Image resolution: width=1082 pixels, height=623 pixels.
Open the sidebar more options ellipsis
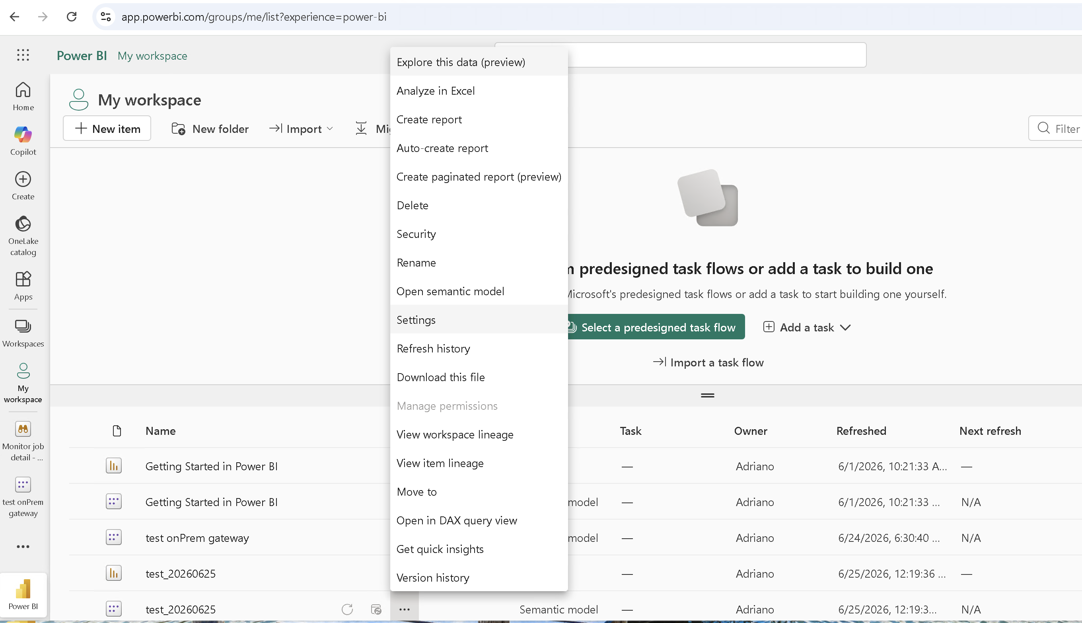(x=23, y=546)
